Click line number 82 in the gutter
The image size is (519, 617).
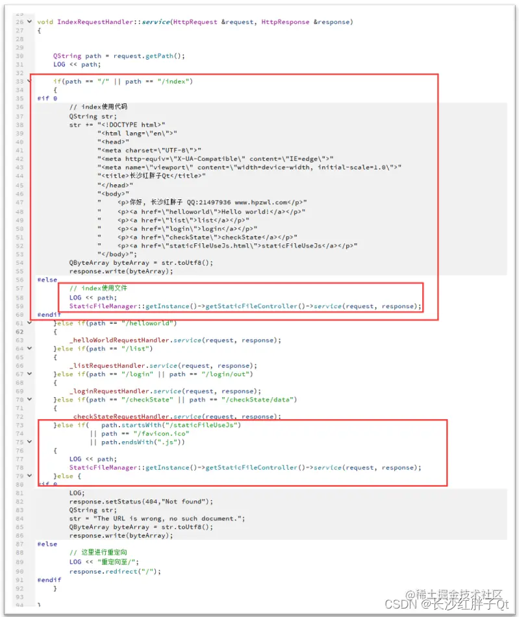19,502
